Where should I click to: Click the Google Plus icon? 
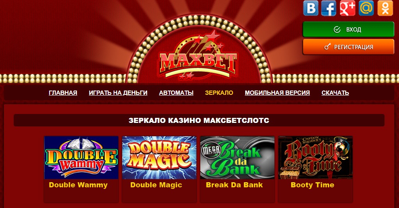point(347,8)
